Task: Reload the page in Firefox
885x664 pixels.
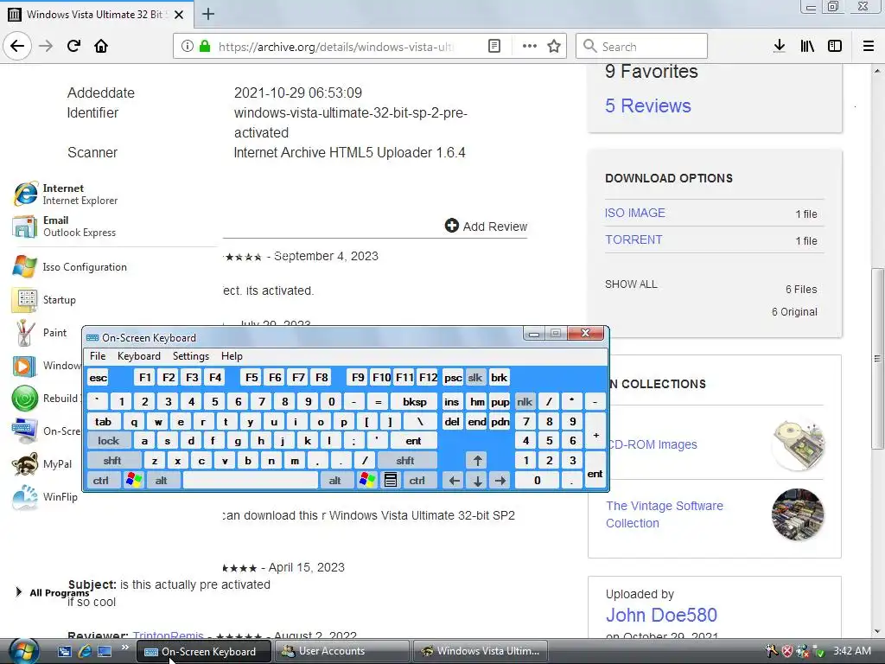Action: coord(73,46)
